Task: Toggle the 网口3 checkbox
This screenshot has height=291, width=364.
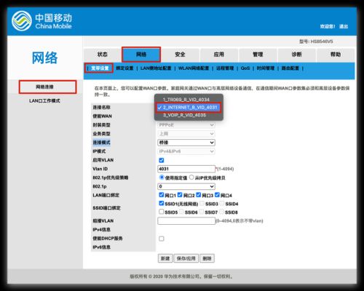Action: pyautogui.click(x=199, y=195)
